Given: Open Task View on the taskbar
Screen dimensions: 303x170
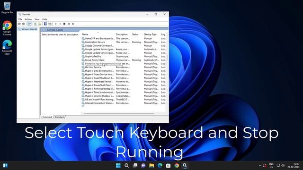Looking at the screenshot, I should click(x=135, y=165).
